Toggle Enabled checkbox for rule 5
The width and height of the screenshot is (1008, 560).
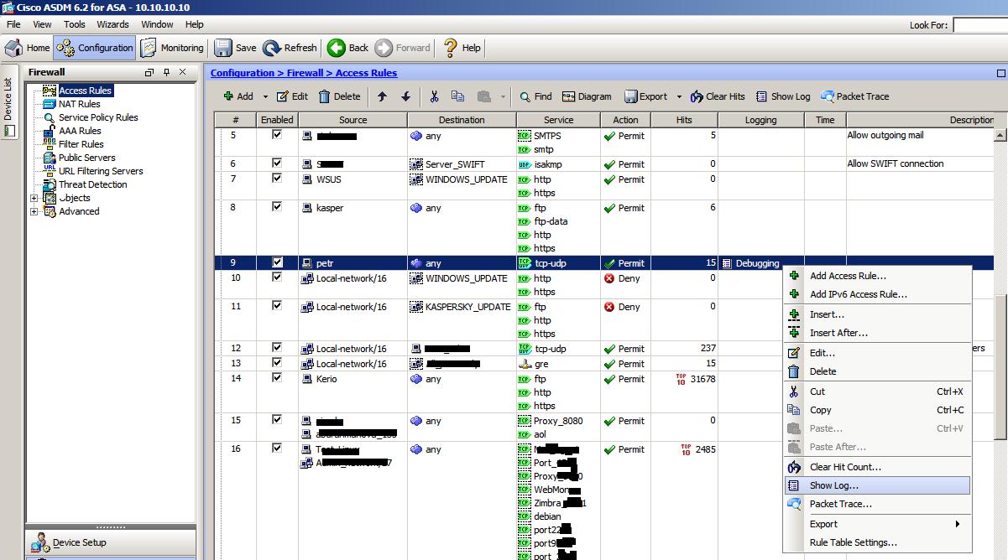pyautogui.click(x=277, y=134)
